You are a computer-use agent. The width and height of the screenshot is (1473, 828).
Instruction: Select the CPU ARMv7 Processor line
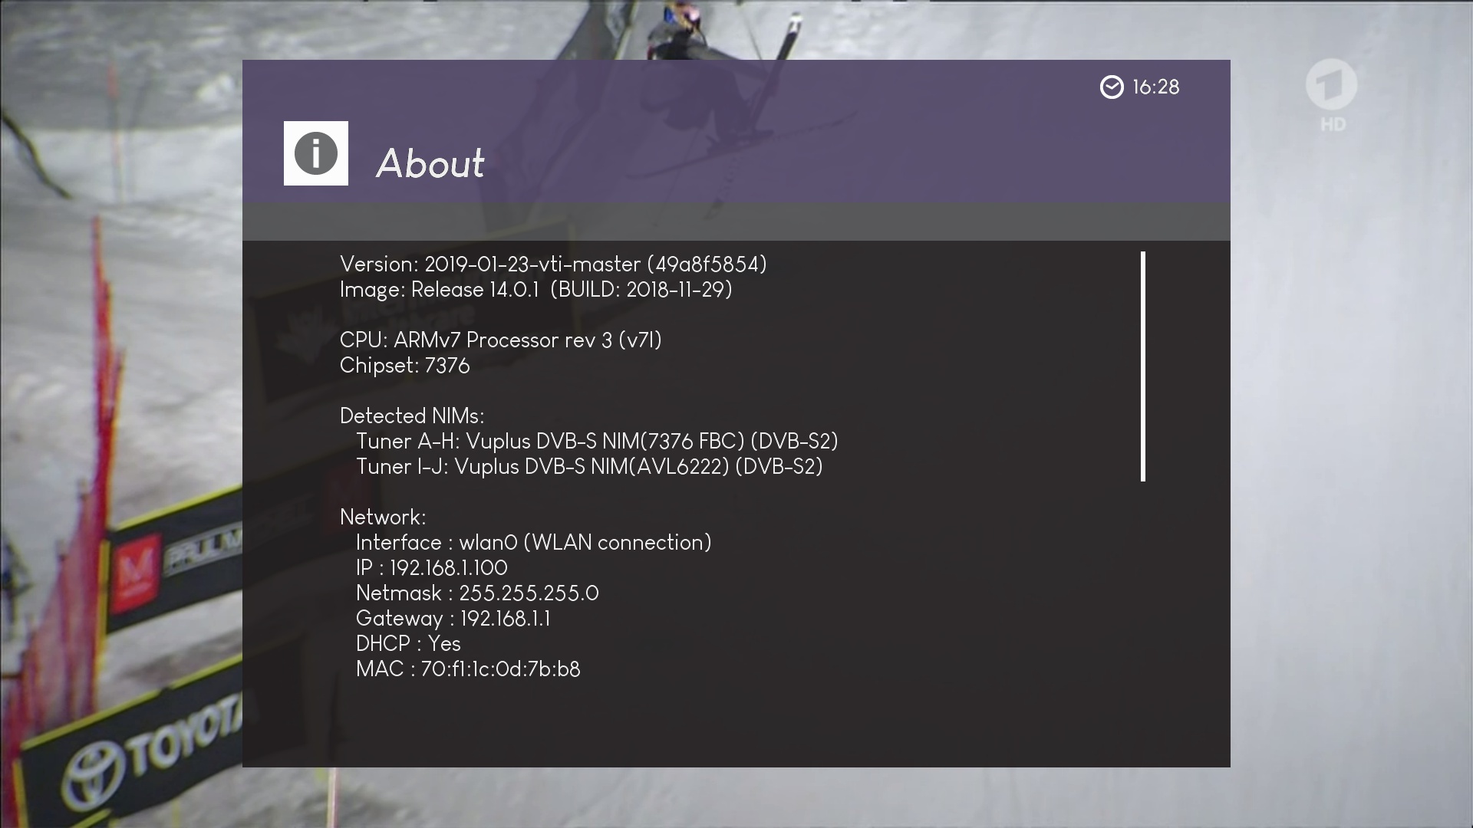pos(501,340)
